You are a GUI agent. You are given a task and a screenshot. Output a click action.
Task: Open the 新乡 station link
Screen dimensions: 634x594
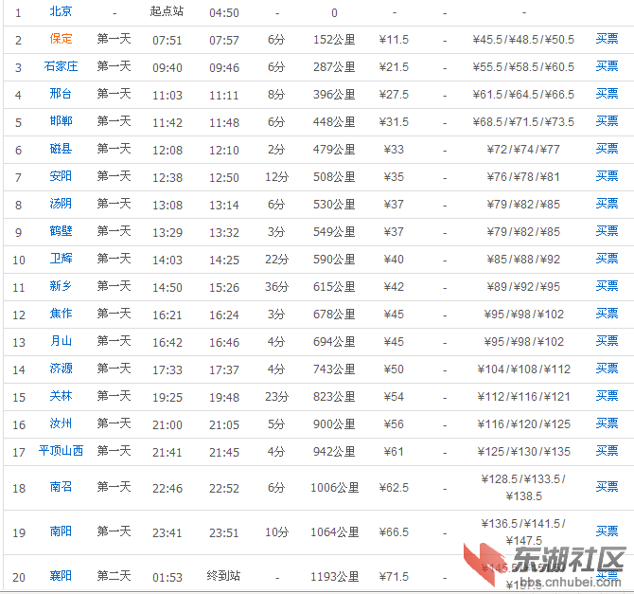click(61, 286)
